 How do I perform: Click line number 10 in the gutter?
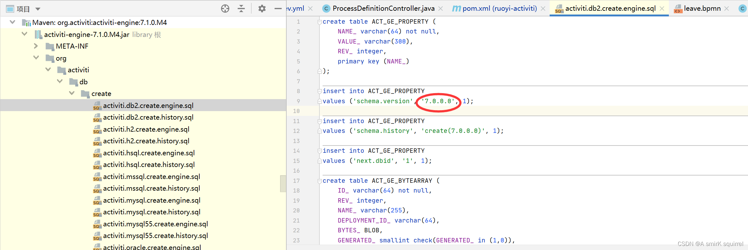[x=296, y=111]
